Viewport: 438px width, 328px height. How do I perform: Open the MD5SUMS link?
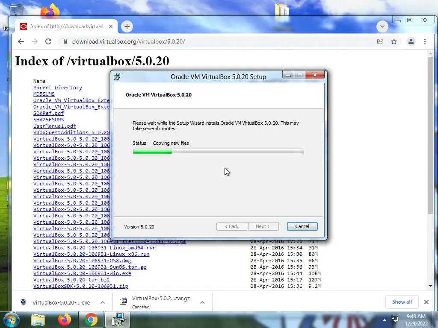coord(44,94)
